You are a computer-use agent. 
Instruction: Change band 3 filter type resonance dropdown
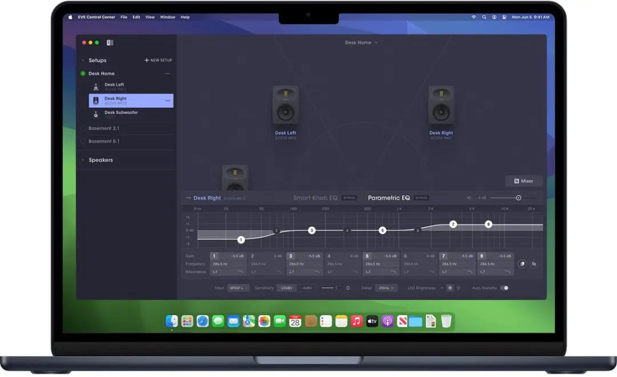(x=316, y=271)
